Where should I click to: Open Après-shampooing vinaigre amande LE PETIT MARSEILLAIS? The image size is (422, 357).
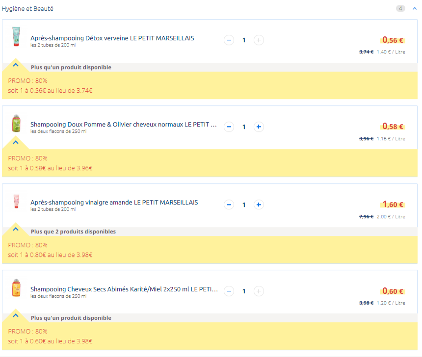tap(114, 203)
